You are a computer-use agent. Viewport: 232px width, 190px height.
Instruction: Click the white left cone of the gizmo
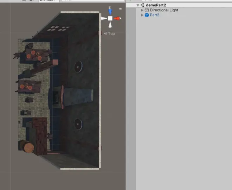click(x=104, y=18)
